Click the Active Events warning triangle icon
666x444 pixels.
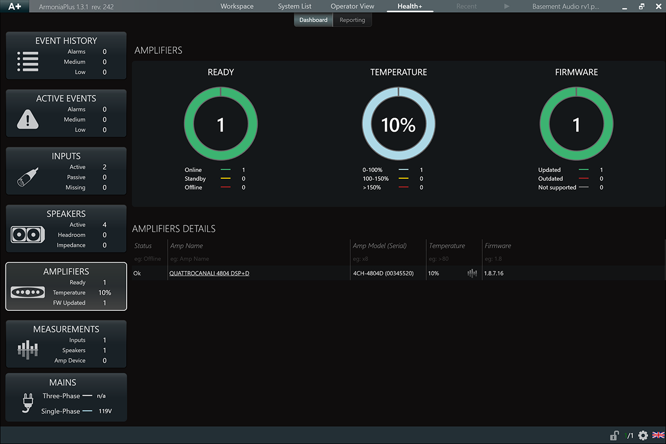pyautogui.click(x=28, y=119)
